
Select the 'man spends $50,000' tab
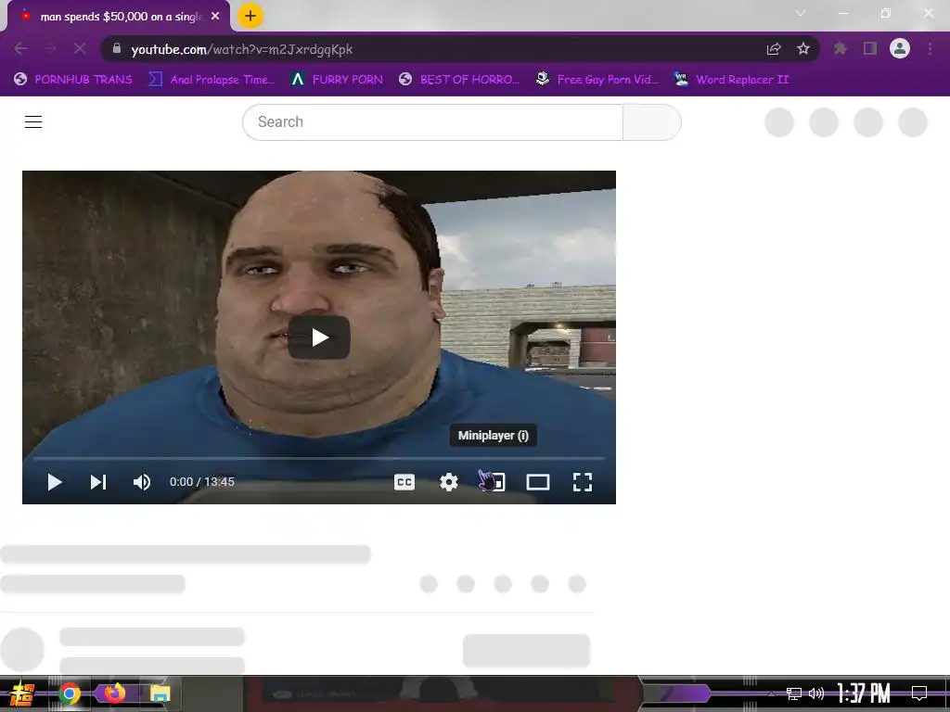click(118, 17)
